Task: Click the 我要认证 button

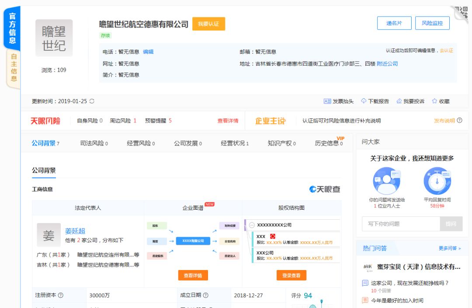Action: tap(209, 24)
